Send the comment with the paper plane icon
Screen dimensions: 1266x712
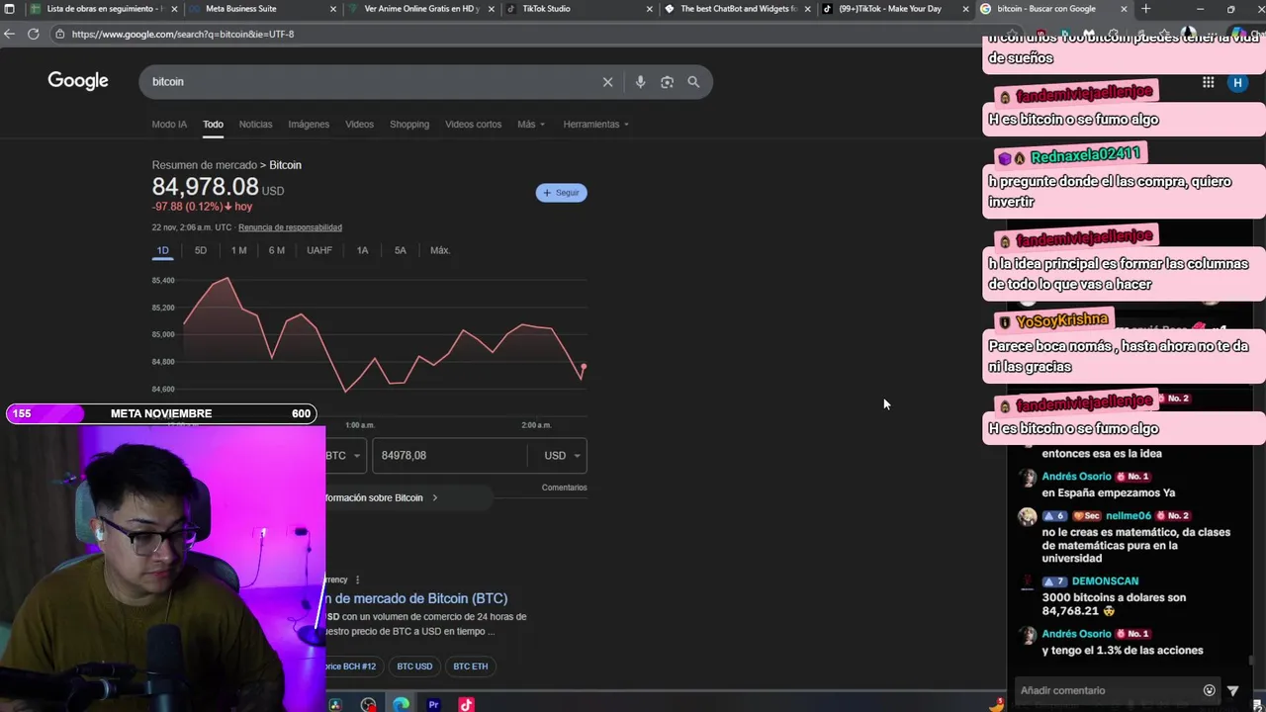coord(1233,690)
